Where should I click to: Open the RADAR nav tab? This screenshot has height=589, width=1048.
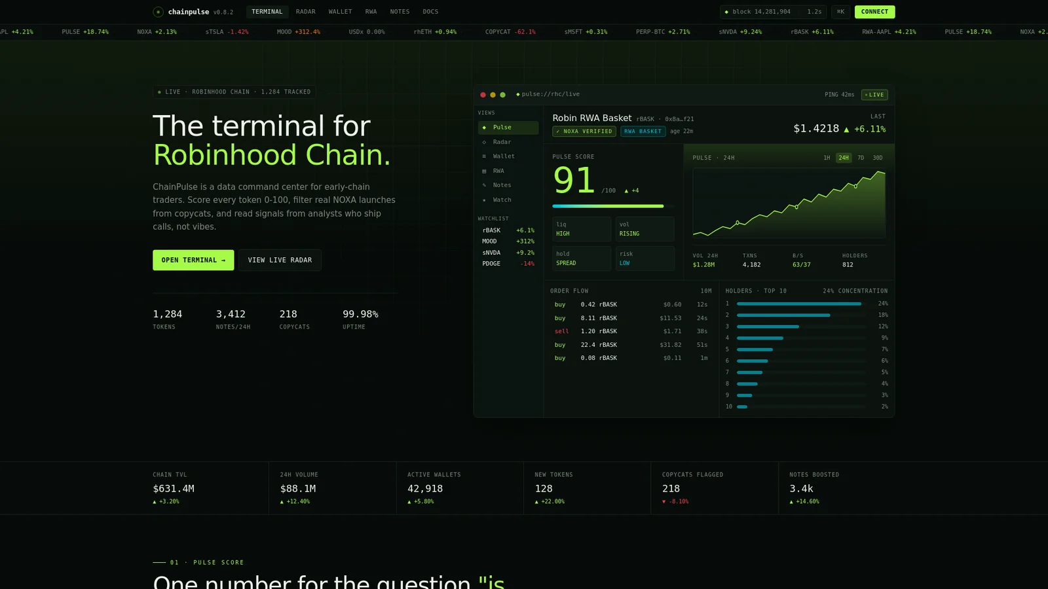[x=305, y=12]
